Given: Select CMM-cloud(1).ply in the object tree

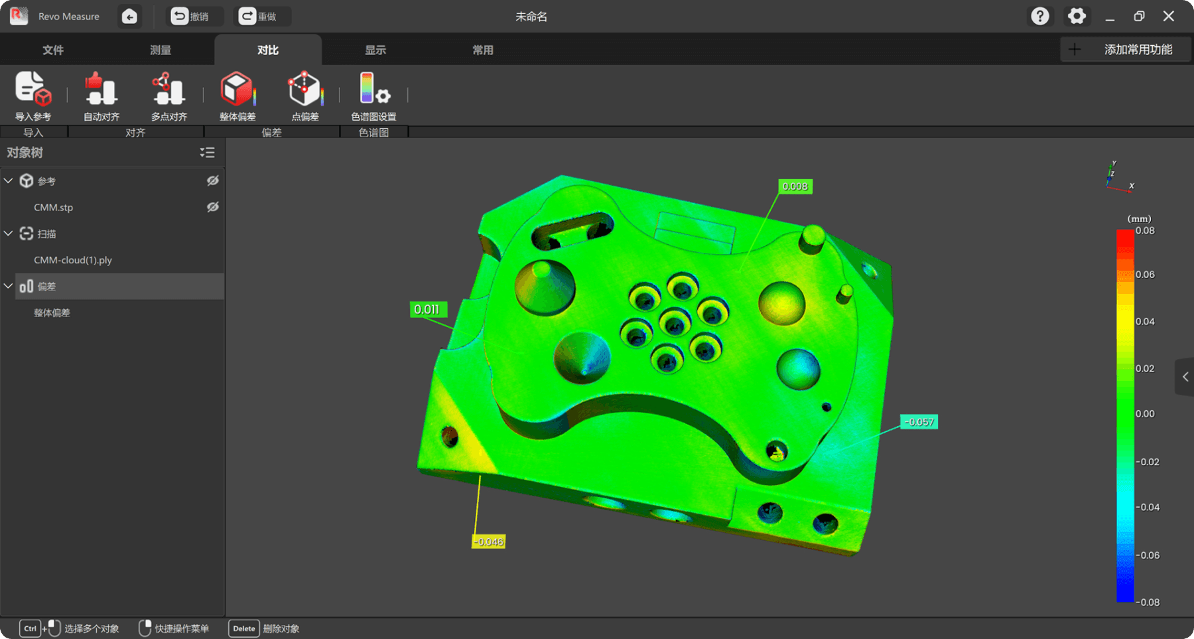Looking at the screenshot, I should pyautogui.click(x=73, y=260).
